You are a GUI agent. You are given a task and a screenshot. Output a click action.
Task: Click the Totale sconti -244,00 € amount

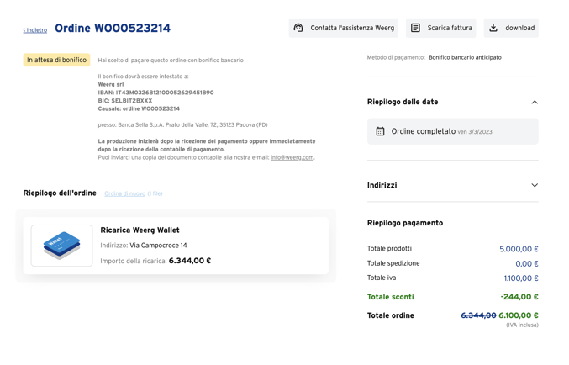(519, 297)
